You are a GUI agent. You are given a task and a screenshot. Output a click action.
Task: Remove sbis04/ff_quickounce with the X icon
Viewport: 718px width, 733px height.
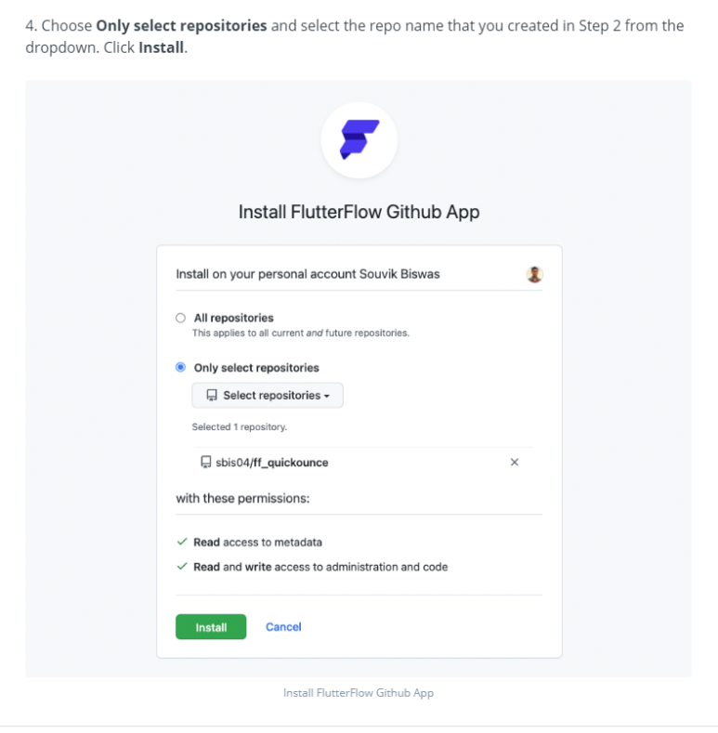click(515, 463)
